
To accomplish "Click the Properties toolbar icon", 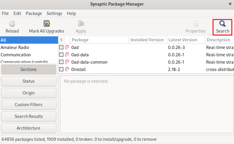I will [x=196, y=24].
